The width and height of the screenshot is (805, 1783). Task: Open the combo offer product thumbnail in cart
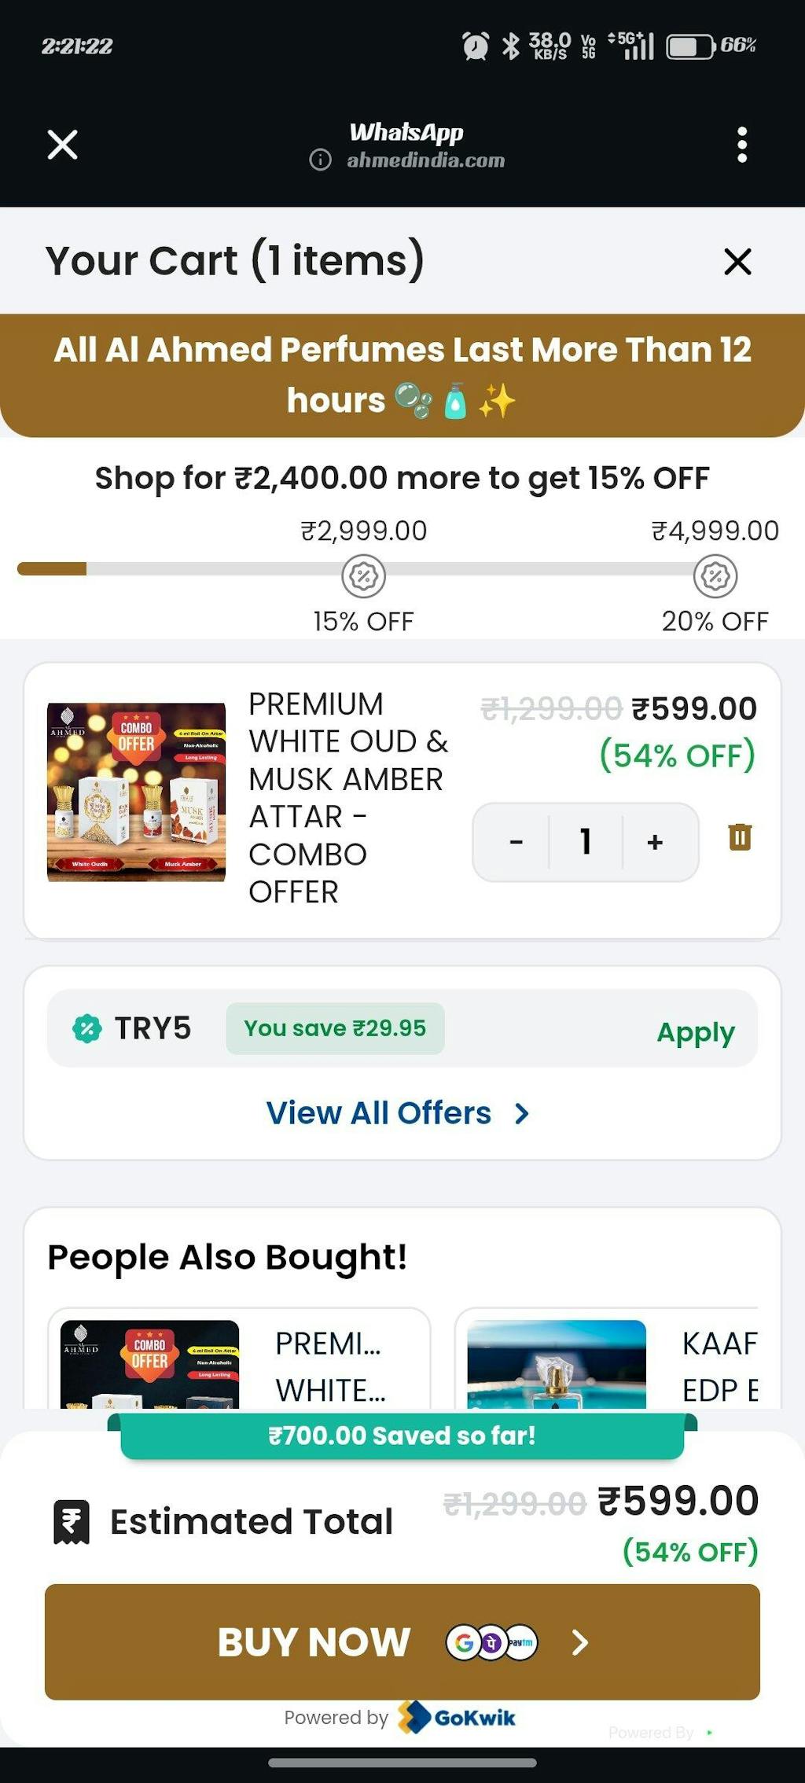pyautogui.click(x=137, y=792)
